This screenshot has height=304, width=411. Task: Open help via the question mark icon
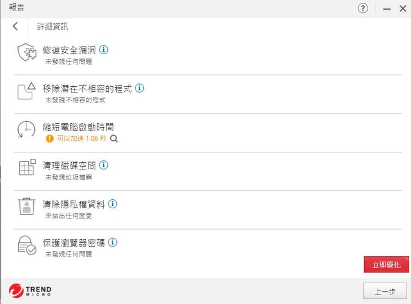pyautogui.click(x=363, y=8)
